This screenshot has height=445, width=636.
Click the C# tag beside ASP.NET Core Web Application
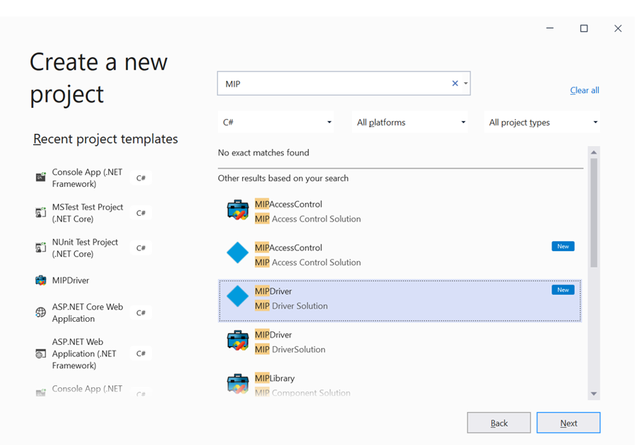point(141,313)
